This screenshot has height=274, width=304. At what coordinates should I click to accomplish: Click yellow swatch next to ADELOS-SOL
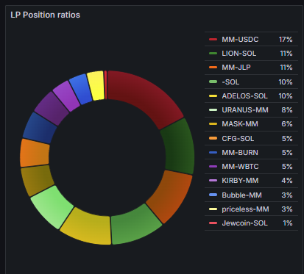(x=213, y=95)
